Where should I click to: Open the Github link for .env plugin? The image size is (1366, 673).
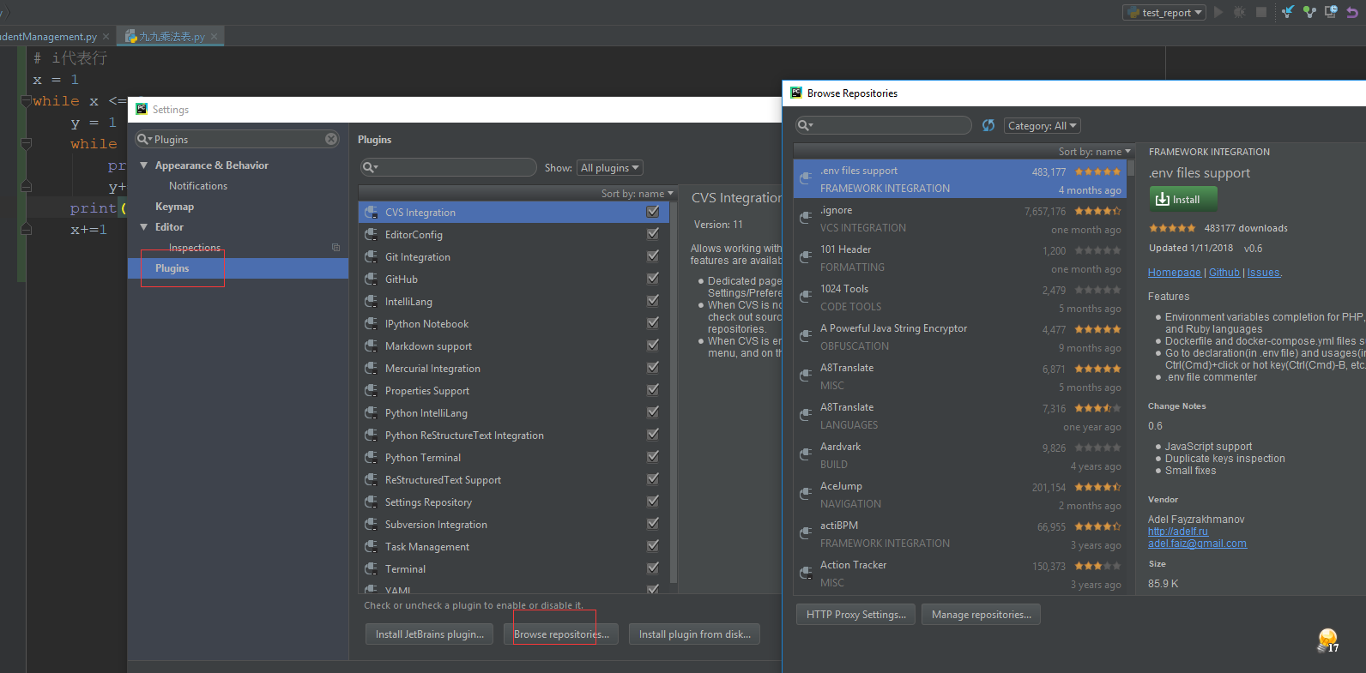point(1224,273)
